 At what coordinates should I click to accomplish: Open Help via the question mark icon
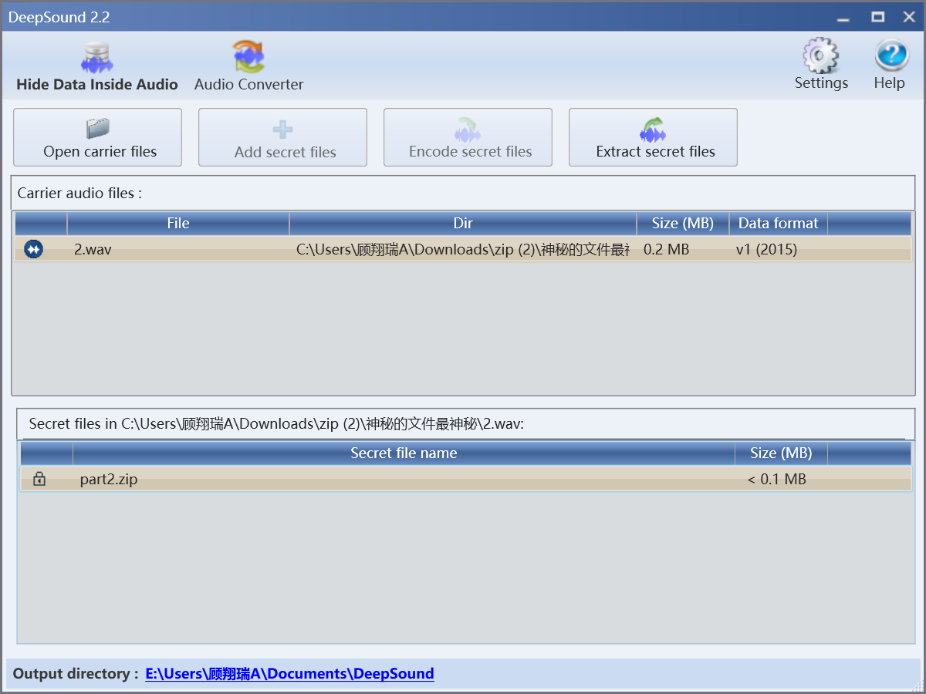pos(890,57)
